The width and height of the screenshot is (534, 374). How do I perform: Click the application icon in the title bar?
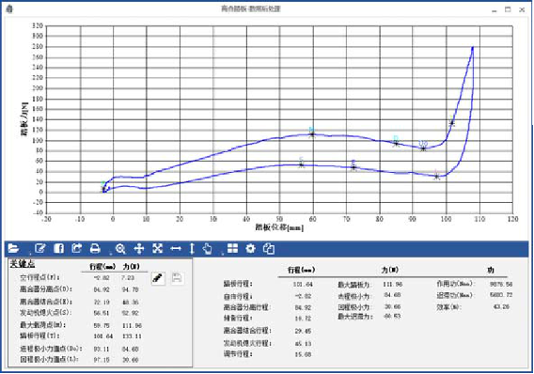click(9, 8)
